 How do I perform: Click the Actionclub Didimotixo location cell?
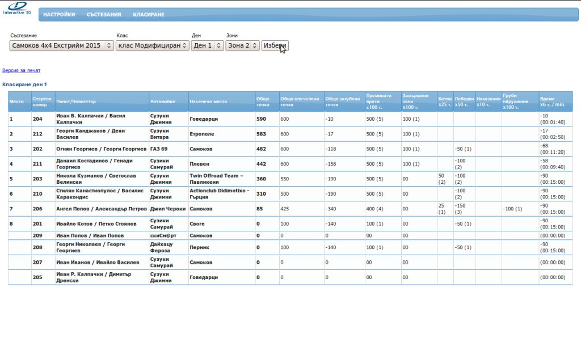click(x=221, y=194)
